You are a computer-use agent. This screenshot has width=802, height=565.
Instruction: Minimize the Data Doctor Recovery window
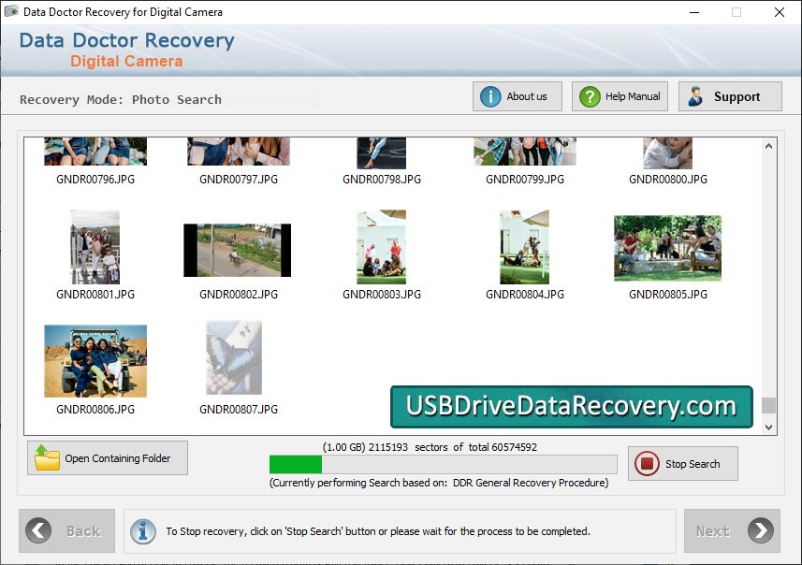click(x=694, y=12)
